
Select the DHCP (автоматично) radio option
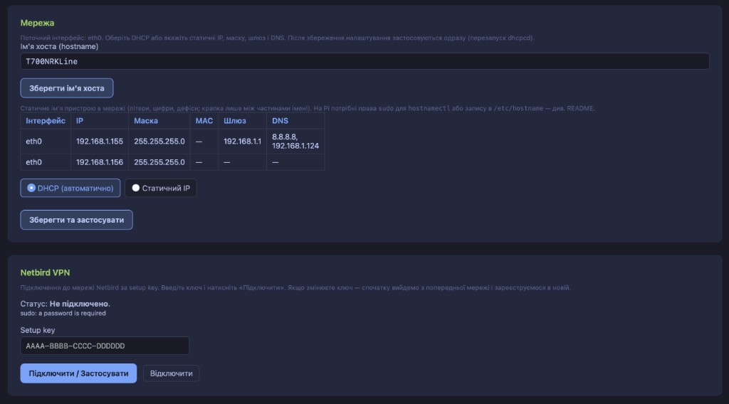tap(70, 188)
